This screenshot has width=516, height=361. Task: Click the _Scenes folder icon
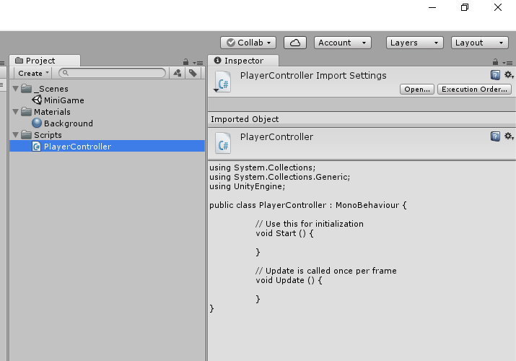point(26,88)
